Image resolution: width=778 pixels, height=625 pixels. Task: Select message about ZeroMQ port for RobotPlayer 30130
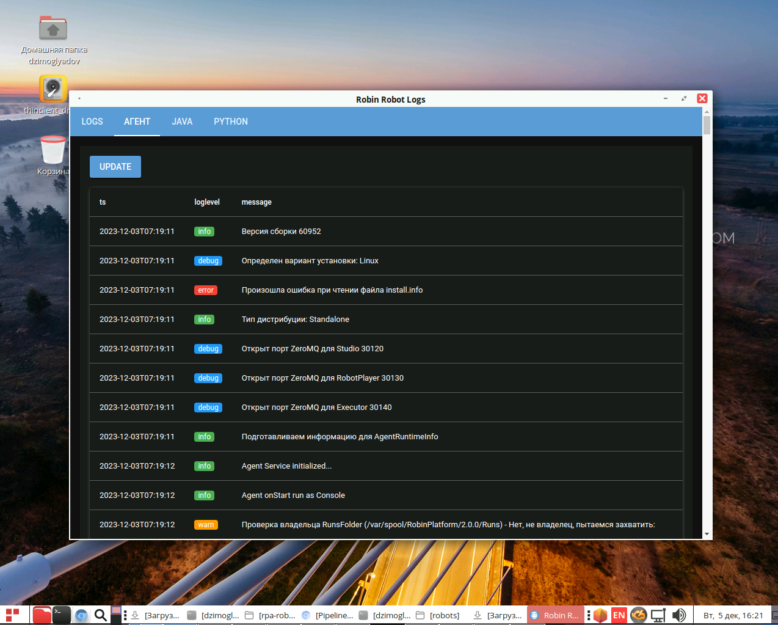322,378
